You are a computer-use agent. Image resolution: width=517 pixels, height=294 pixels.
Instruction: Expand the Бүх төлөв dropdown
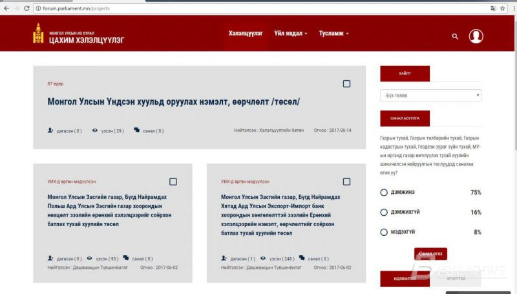click(430, 95)
